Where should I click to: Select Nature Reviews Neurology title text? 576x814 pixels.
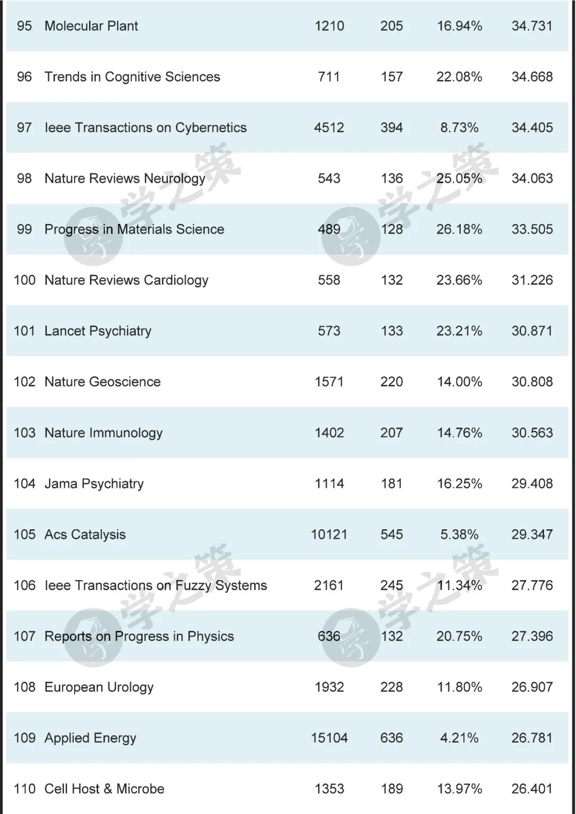[x=125, y=179]
